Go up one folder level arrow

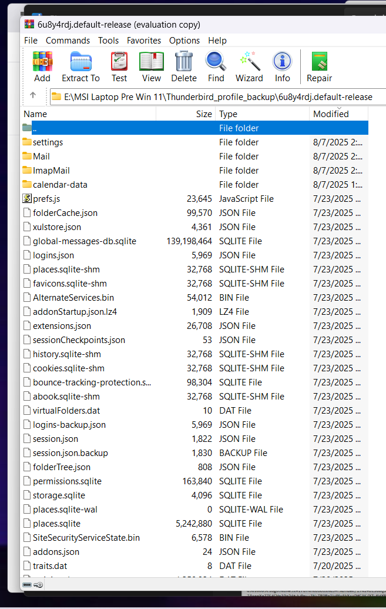(33, 95)
